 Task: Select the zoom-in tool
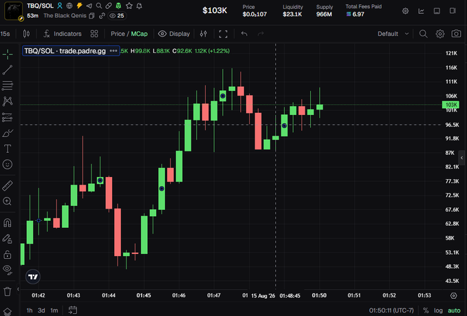click(8, 201)
